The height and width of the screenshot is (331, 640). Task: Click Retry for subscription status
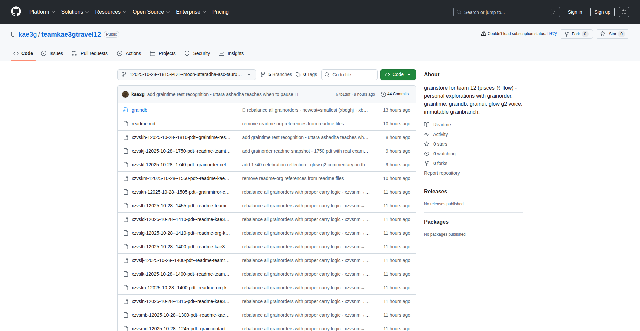tap(552, 33)
